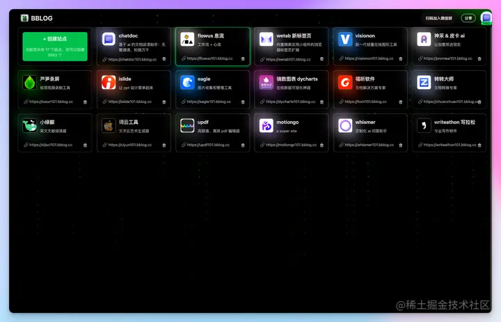
Task: Open the whismer101.bblog.cc link
Action: (369, 145)
